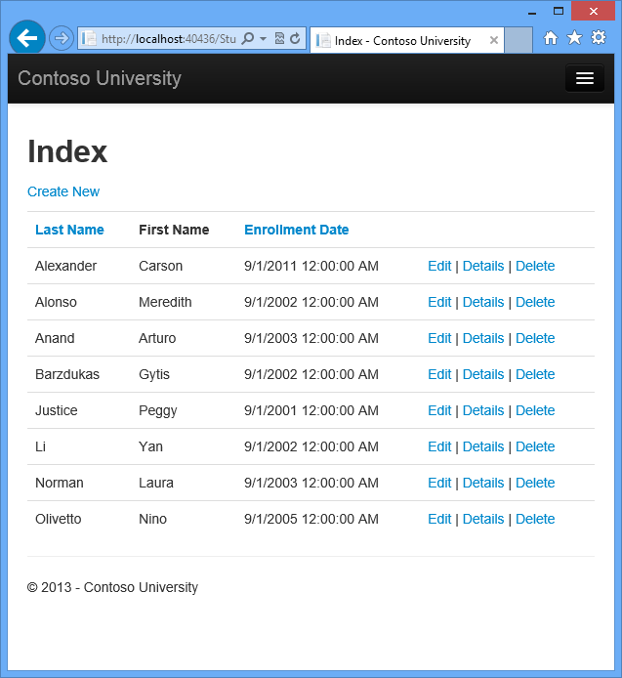Click the Alexander last name cell
This screenshot has height=678, width=622.
click(x=65, y=266)
